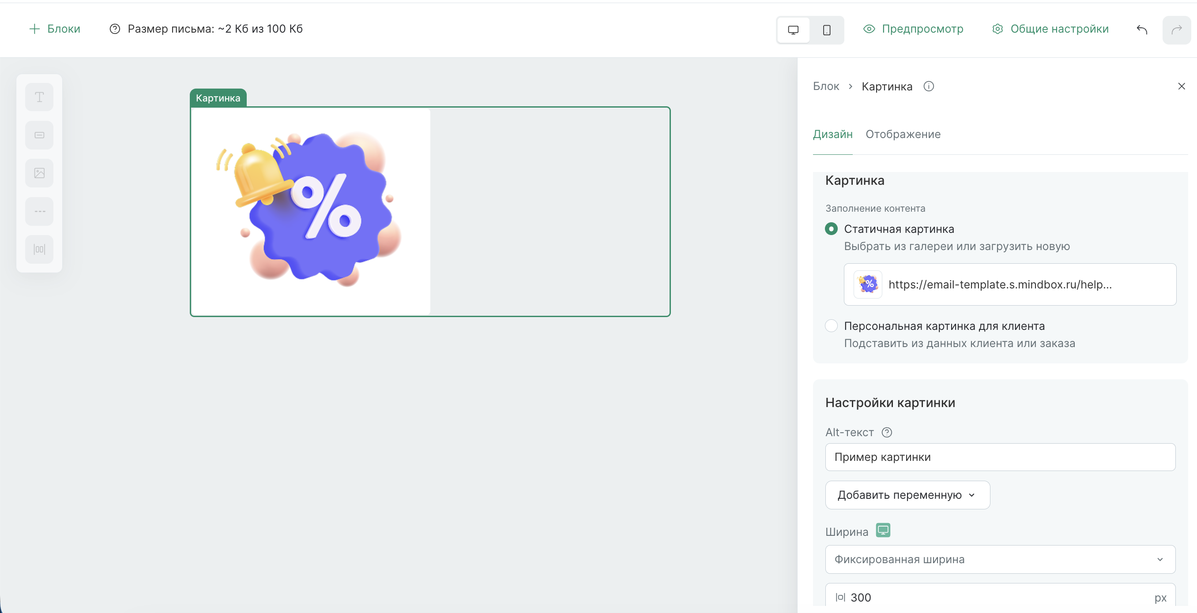Switch to mobile preview mode
The width and height of the screenshot is (1197, 613).
point(827,30)
